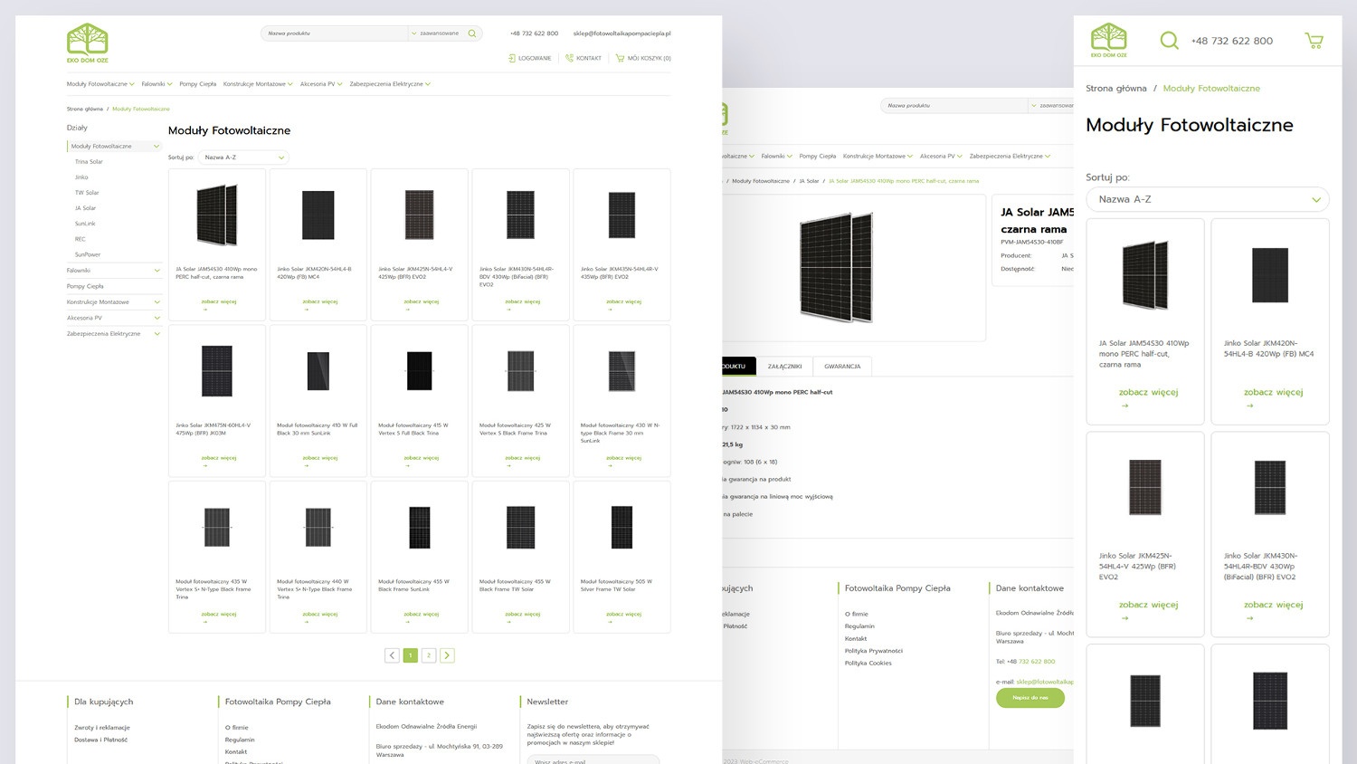Click the Nazwa produktu search field on the left page

[x=335, y=33]
